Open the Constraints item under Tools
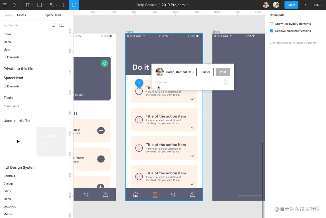 point(11,106)
